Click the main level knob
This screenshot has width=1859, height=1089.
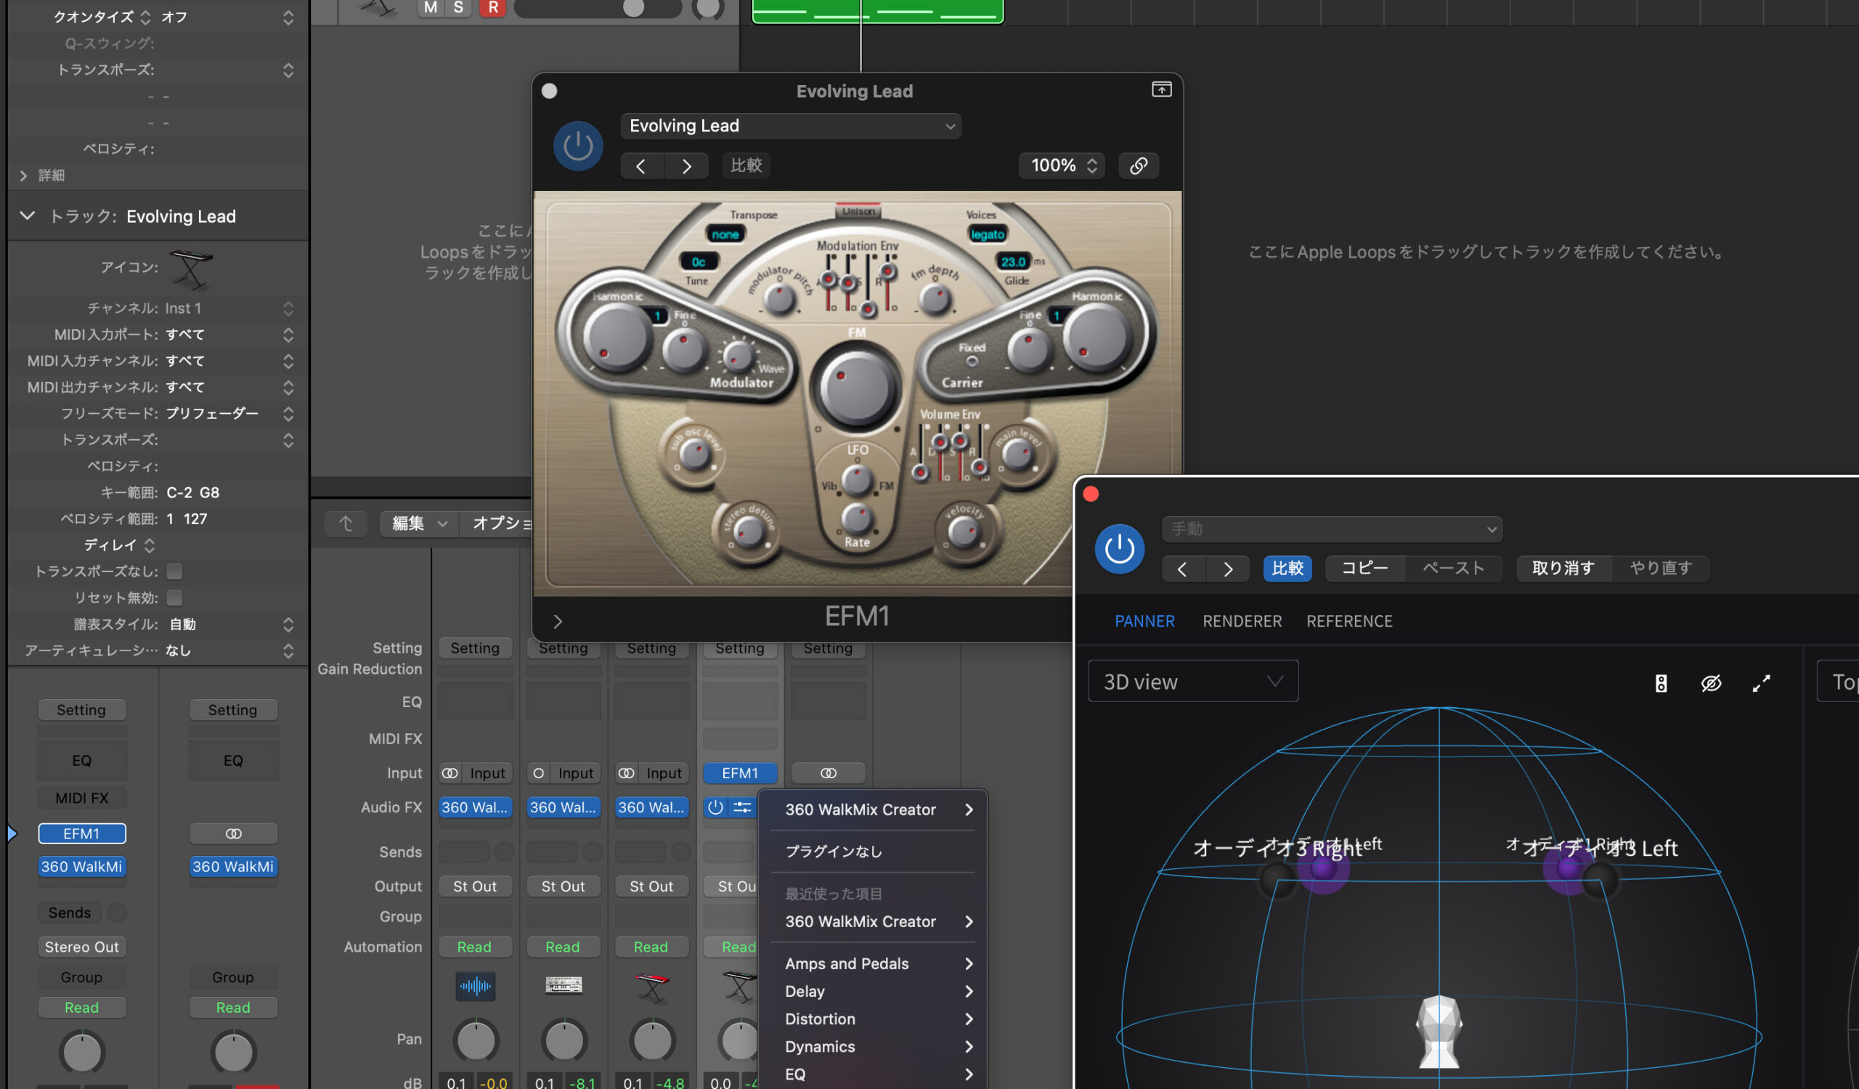tap(1018, 455)
